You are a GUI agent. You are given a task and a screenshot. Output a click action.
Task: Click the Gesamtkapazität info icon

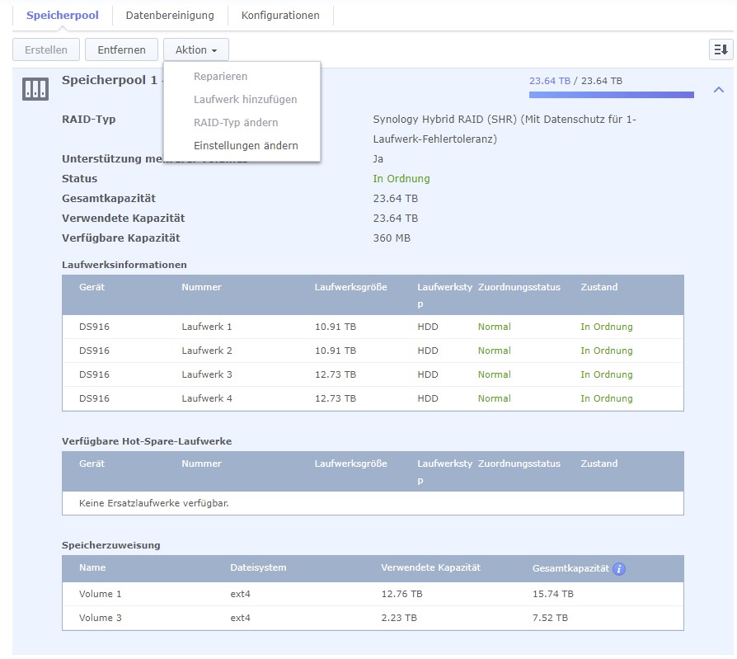(619, 569)
